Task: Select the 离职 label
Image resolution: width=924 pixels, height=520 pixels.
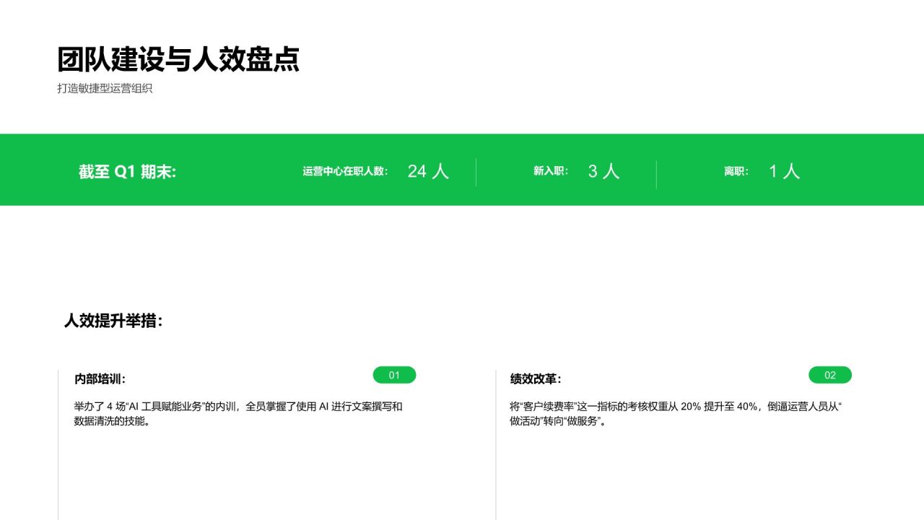Action: click(x=736, y=171)
